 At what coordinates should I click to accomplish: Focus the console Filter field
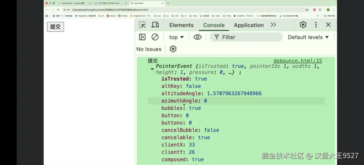point(246,37)
